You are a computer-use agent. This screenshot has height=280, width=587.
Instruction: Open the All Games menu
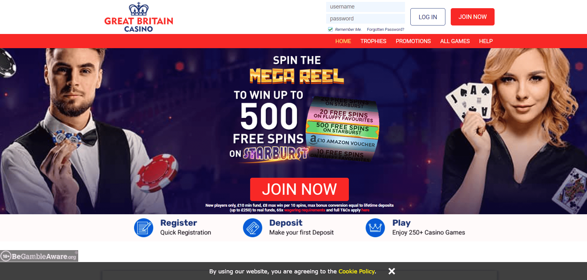tap(455, 41)
